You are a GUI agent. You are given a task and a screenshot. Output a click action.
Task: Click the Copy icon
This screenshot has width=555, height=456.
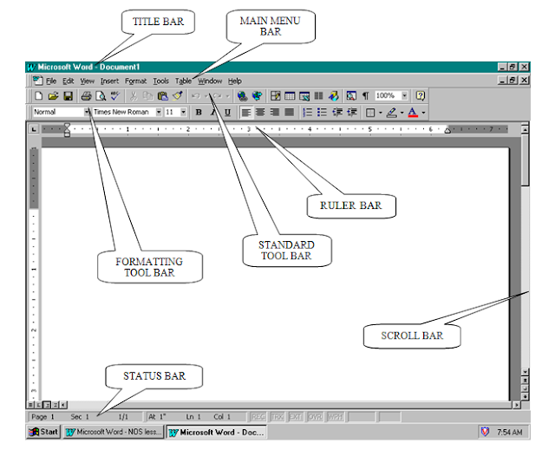point(148,96)
